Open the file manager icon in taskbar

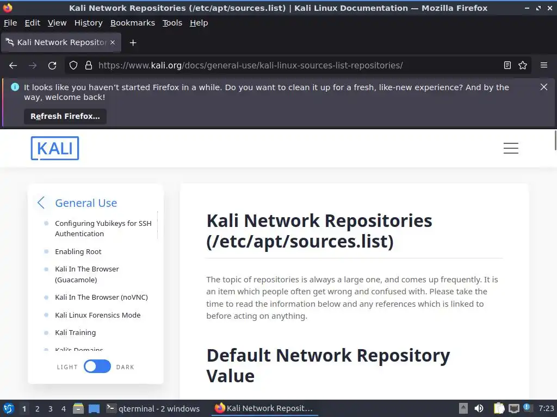click(x=78, y=408)
